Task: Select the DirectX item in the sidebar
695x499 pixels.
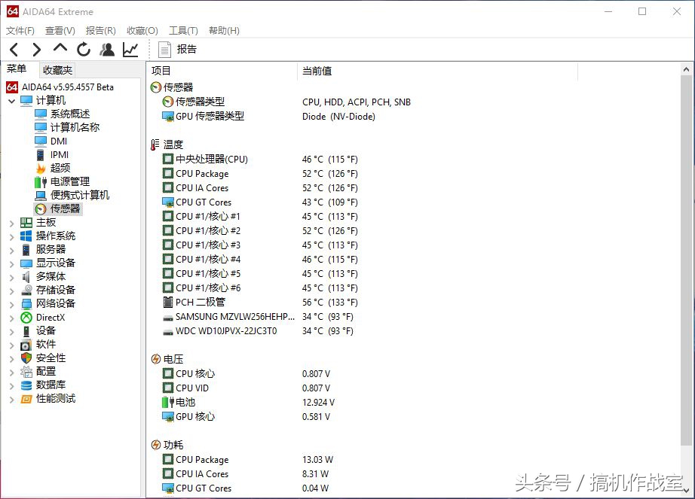Action: [x=44, y=317]
